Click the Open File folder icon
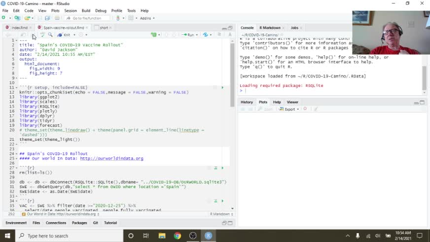 pos(27,18)
